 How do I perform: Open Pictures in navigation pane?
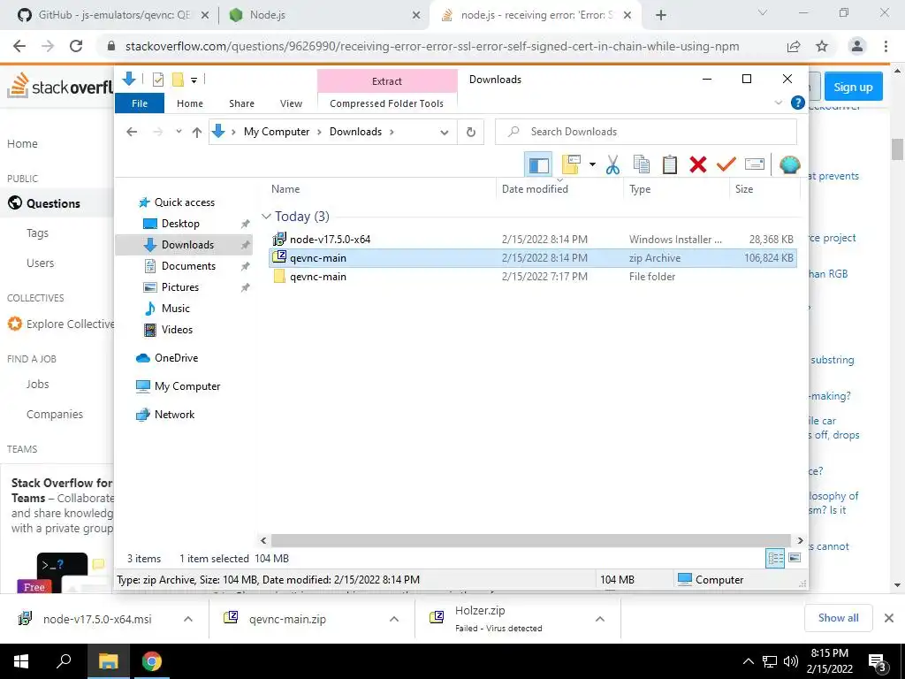point(179,287)
